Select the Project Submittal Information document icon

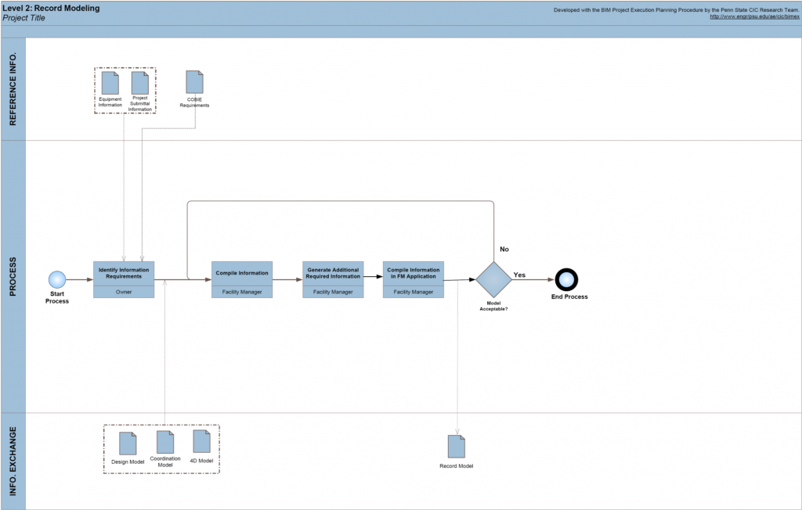point(140,83)
